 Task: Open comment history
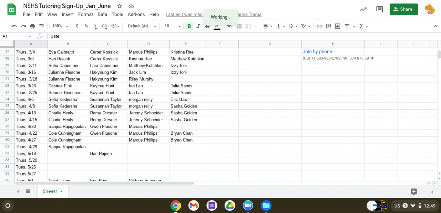[380, 9]
